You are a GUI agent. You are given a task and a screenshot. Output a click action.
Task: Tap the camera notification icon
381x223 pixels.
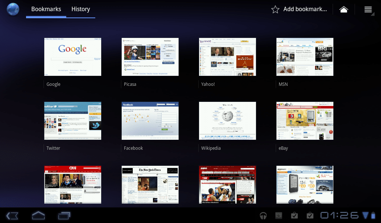[279, 216]
